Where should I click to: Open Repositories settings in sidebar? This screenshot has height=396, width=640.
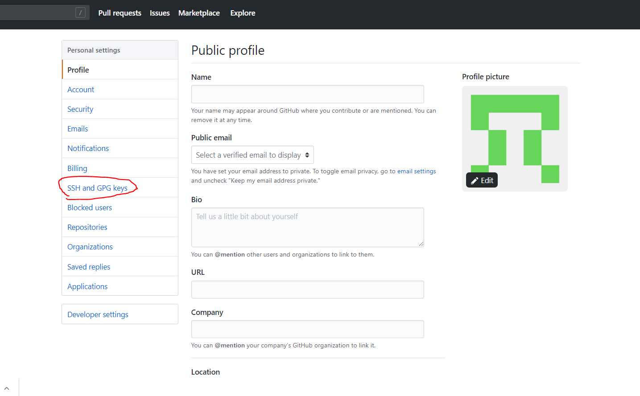pyautogui.click(x=120, y=227)
